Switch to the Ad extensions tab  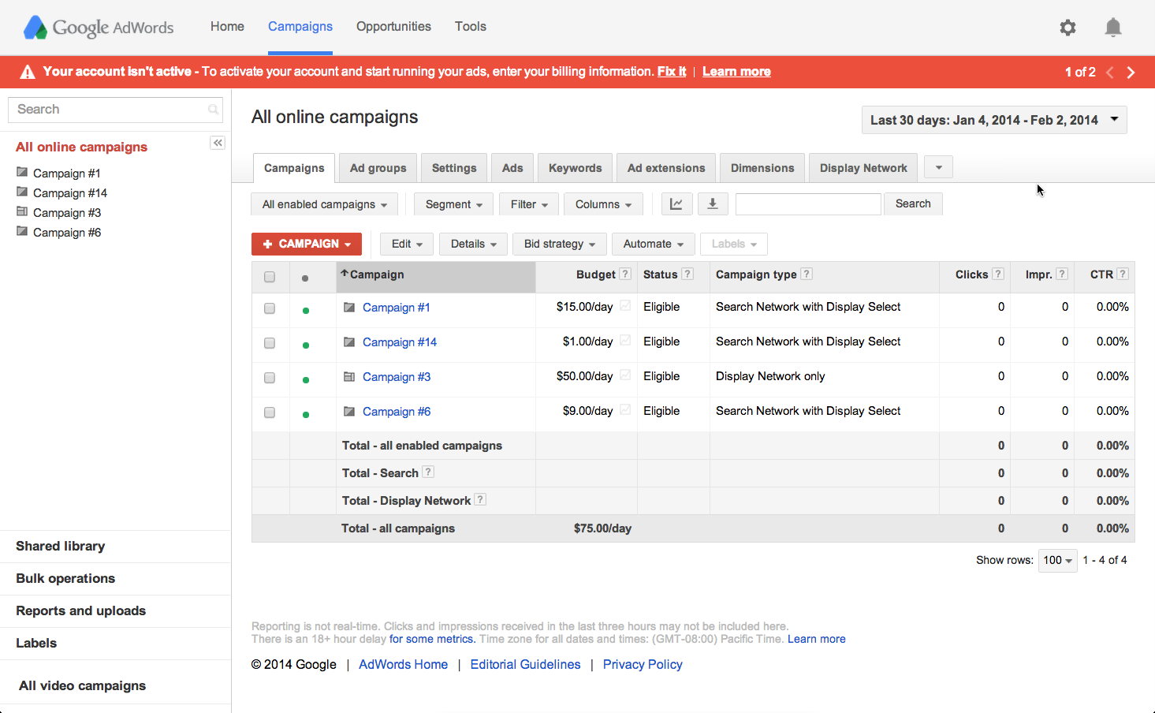666,168
